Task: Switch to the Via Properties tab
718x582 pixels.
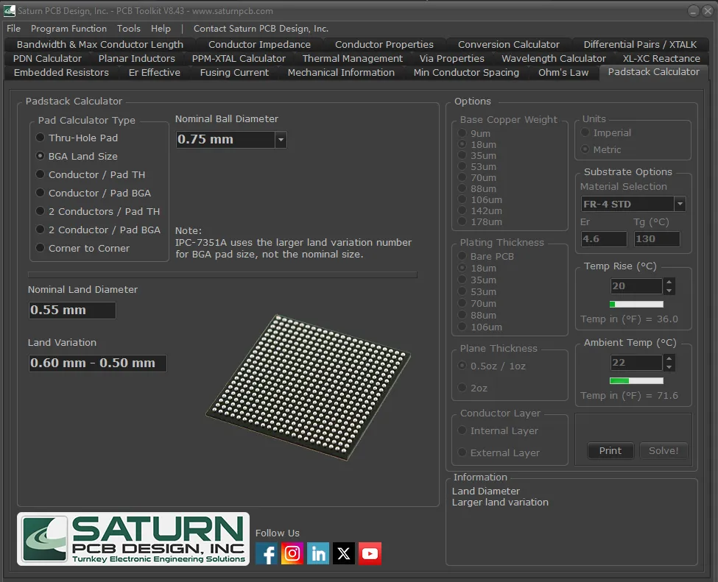Action: point(452,59)
